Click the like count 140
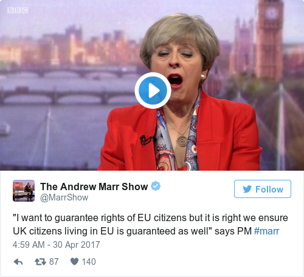The height and width of the screenshot is (277, 304). pyautogui.click(x=89, y=262)
